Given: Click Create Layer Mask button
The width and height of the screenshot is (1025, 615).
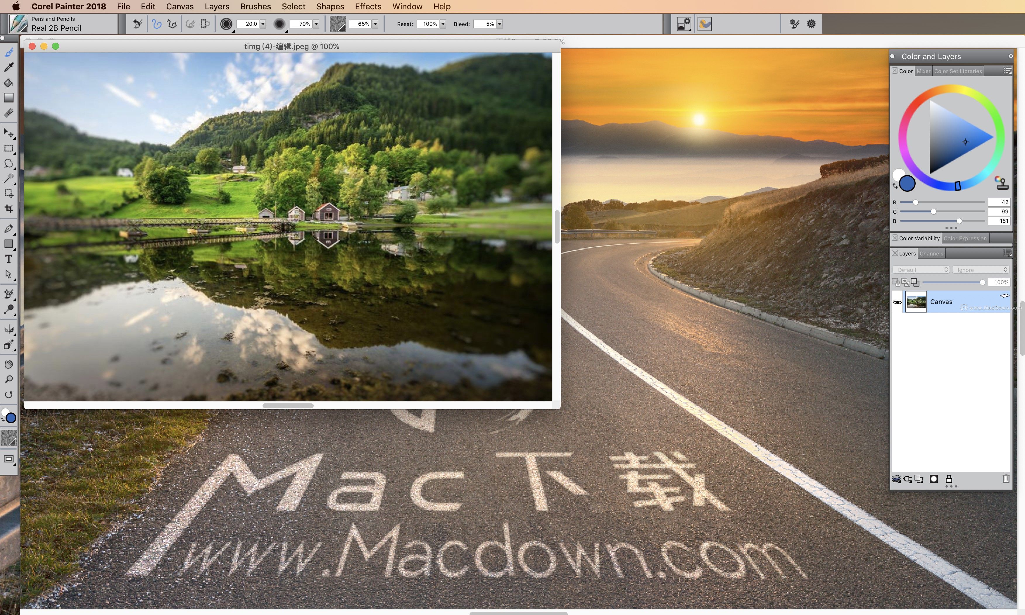Looking at the screenshot, I should click(933, 479).
